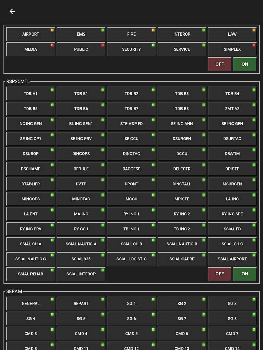Screen dimensions: 263x350
Task: Toggle the TDB A1 talkgroup
Action: click(30, 94)
